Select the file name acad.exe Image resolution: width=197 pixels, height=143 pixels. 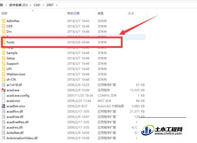coord(13,90)
